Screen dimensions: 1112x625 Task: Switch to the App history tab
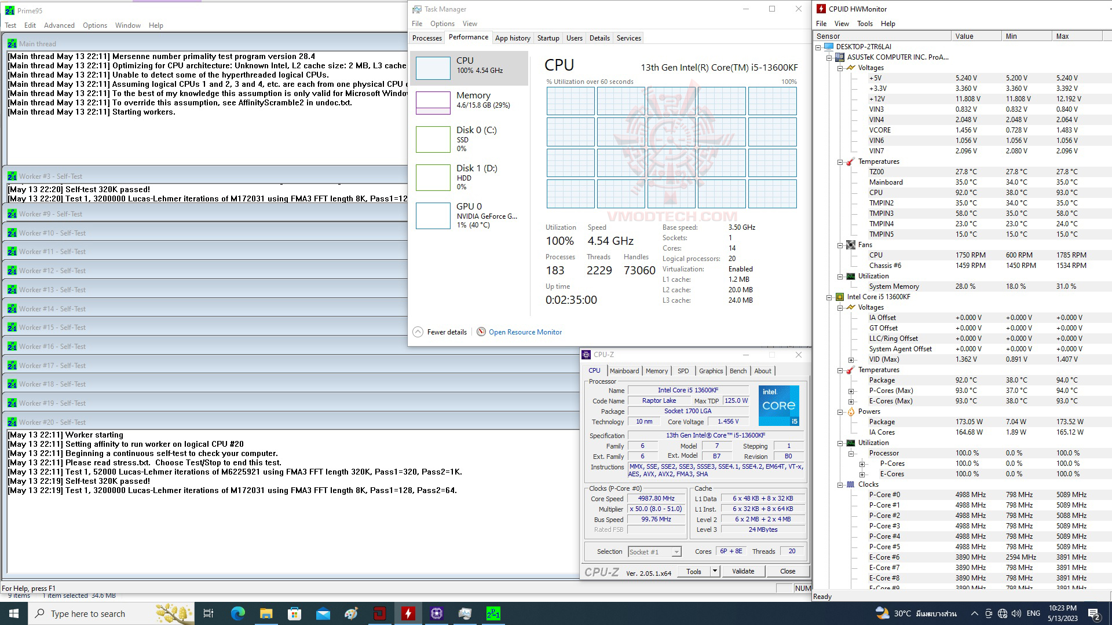coord(512,38)
